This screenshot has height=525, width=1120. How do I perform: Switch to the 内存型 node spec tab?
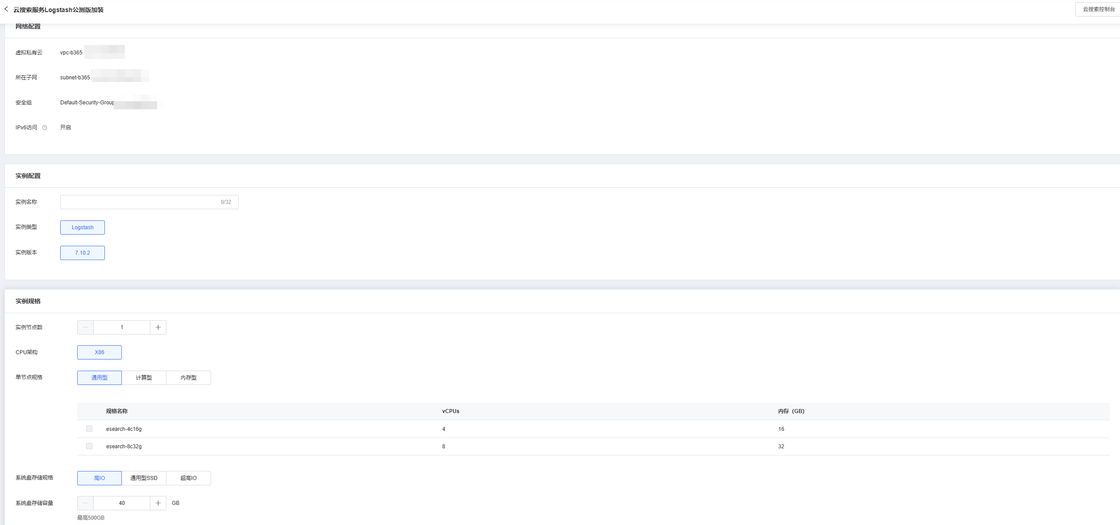(x=188, y=378)
